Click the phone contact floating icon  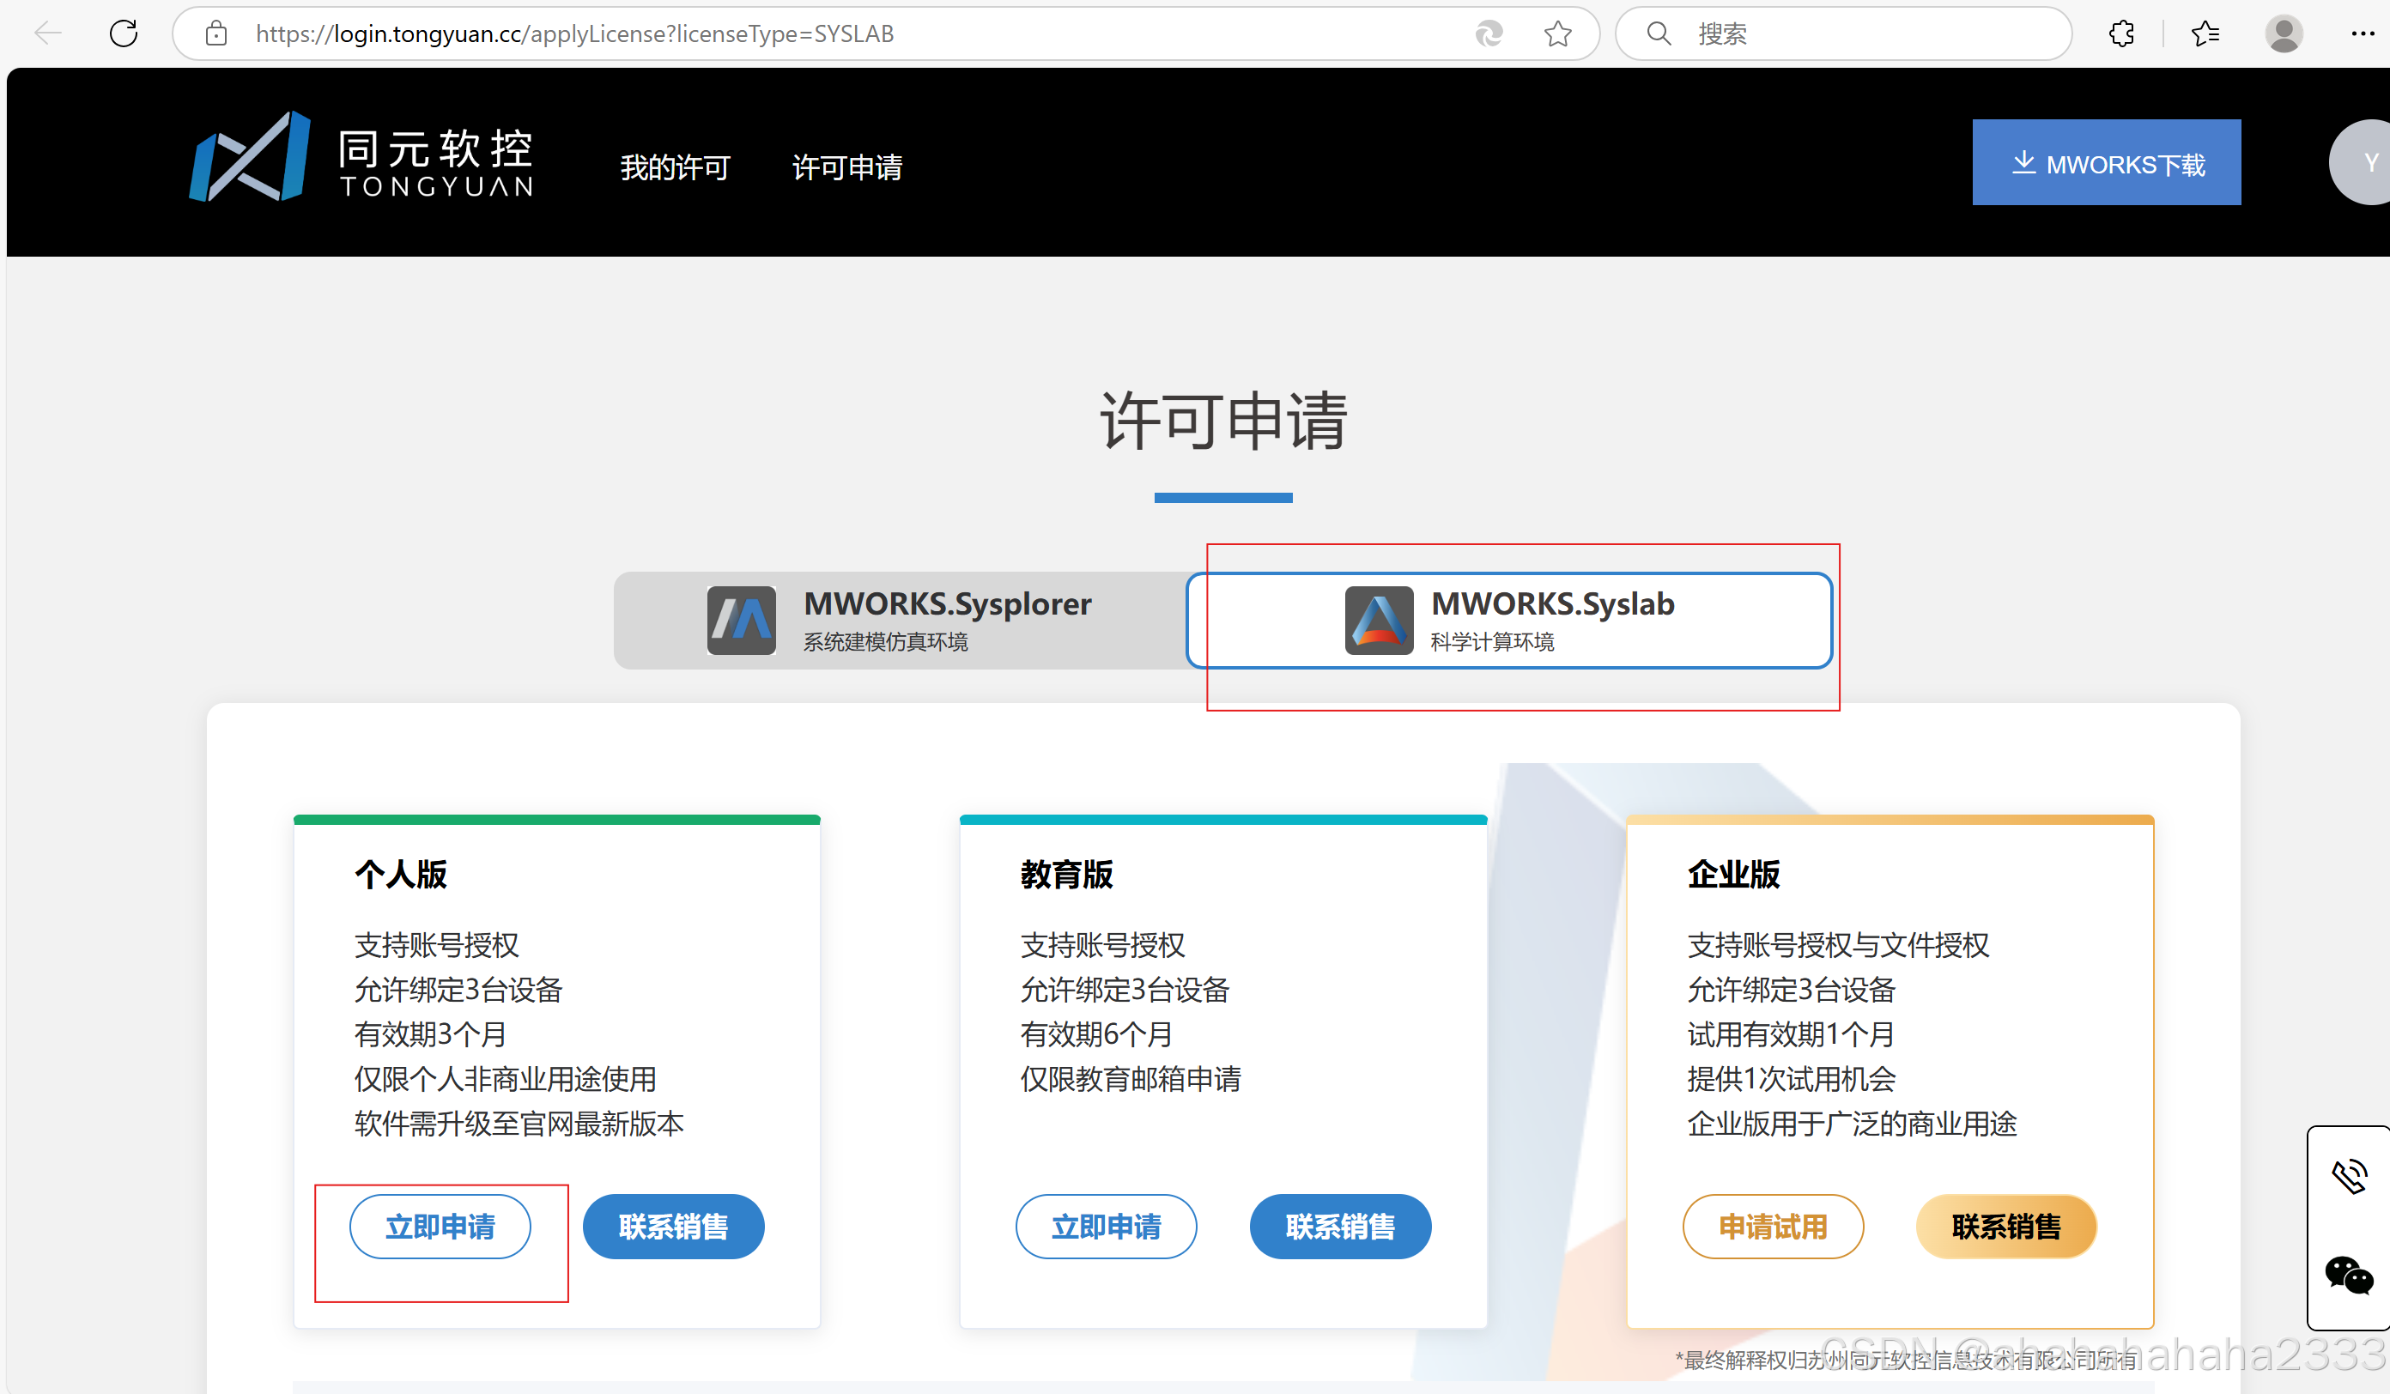2351,1177
